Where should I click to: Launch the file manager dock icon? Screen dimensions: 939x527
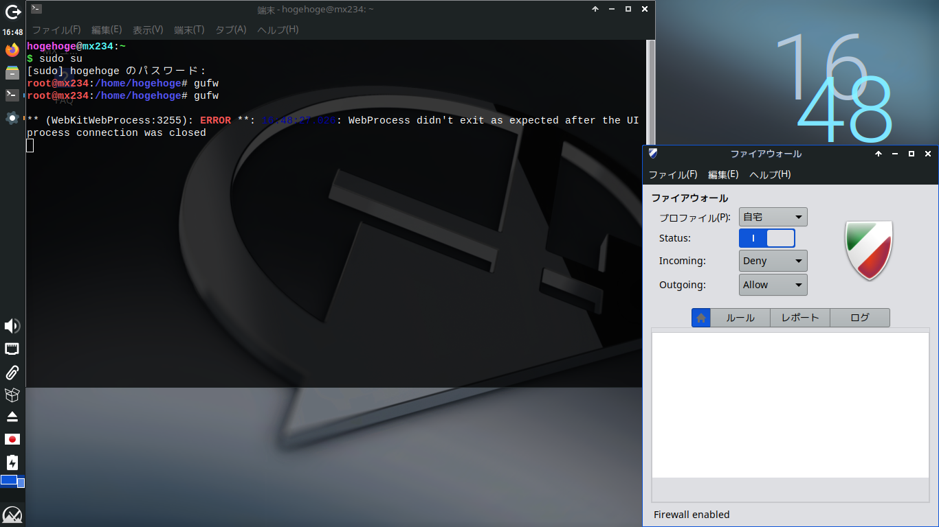[x=11, y=73]
